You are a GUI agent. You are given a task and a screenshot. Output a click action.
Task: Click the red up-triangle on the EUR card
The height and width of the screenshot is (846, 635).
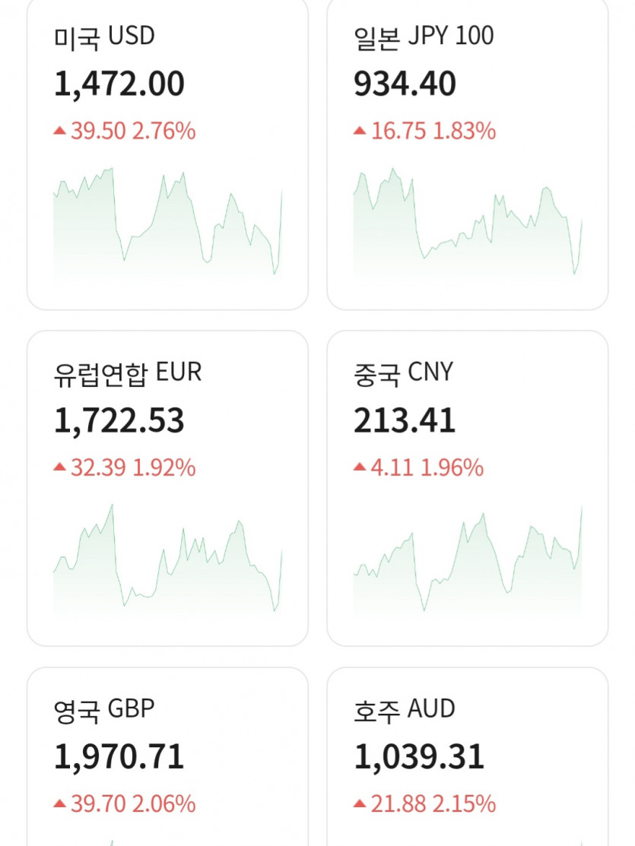pos(59,467)
